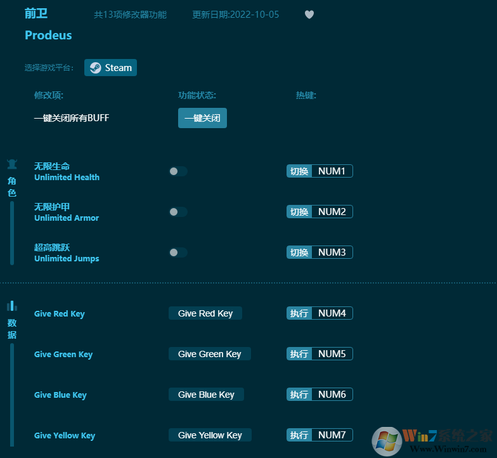Click the 超高跳跃 Unlimited Jumps label
This screenshot has width=497, height=458.
coord(67,252)
